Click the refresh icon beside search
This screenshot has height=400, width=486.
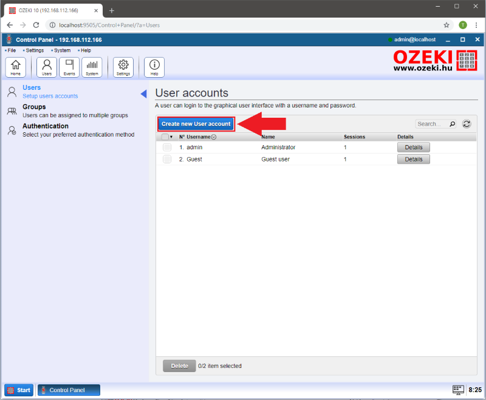(x=467, y=124)
